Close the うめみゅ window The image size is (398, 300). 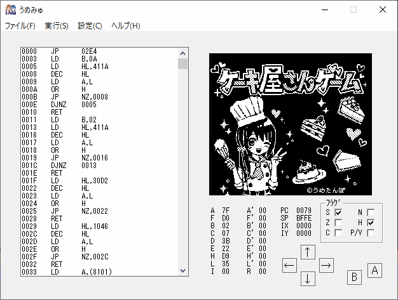click(x=383, y=10)
